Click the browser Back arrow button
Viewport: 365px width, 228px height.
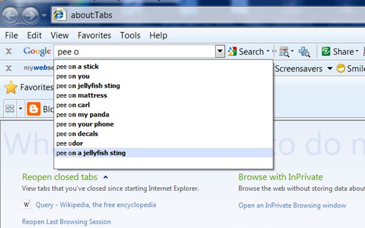[10, 16]
